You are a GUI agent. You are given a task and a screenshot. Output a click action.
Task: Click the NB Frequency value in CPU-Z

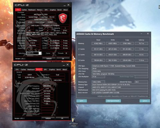pos(57,80)
